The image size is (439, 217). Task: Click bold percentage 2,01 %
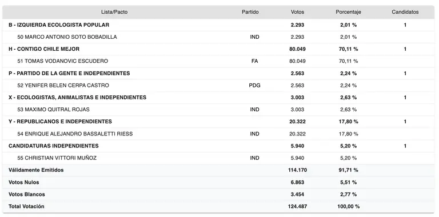tap(349, 25)
